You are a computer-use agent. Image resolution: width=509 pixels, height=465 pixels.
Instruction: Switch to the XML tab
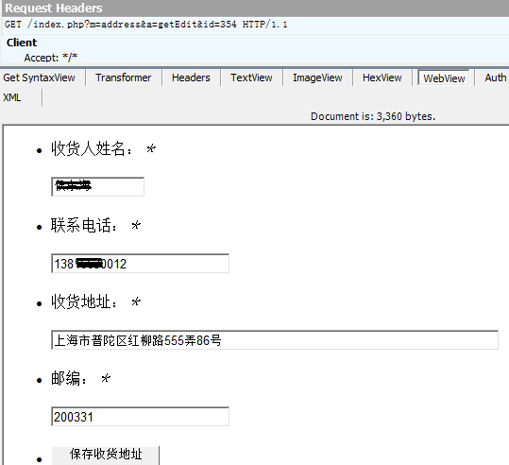tap(12, 97)
